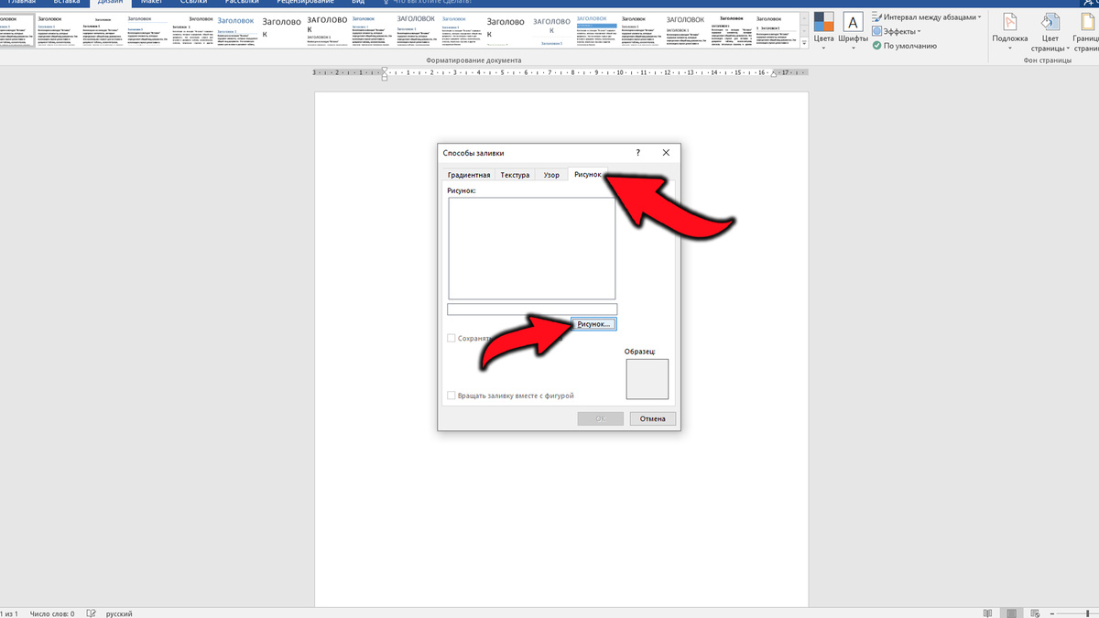Open the Вид ribbon tab

tap(358, 3)
